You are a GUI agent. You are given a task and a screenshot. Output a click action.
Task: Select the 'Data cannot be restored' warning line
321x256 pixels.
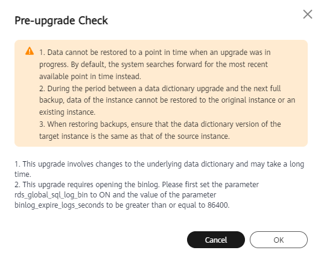pos(154,53)
